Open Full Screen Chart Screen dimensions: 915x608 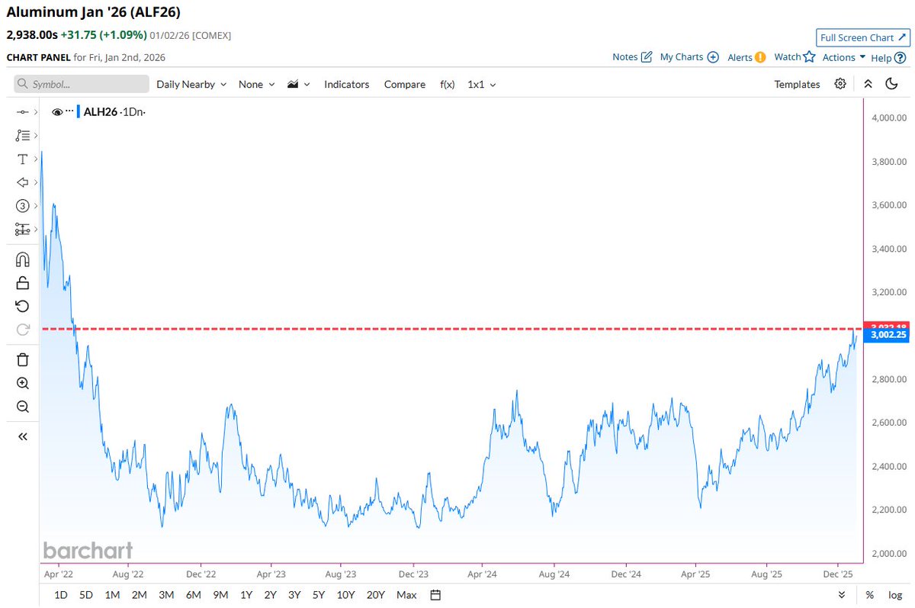(862, 37)
